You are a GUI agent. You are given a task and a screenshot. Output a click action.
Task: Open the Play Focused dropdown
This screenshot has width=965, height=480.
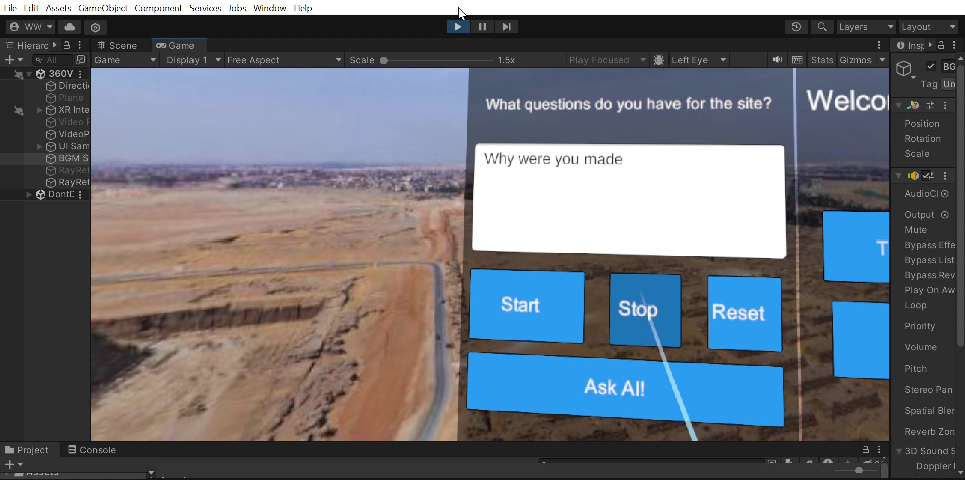[607, 60]
